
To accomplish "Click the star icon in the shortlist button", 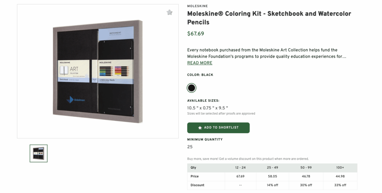I will point(200,128).
